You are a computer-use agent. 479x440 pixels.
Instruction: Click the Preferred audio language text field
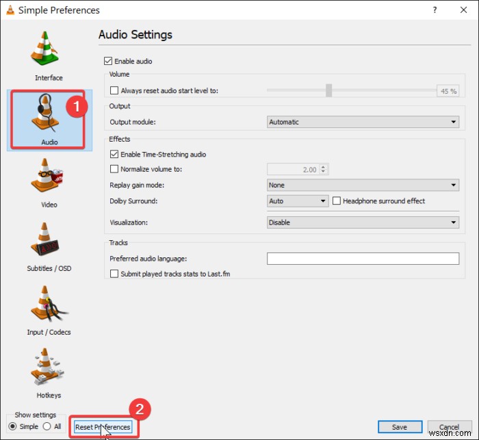[363, 259]
